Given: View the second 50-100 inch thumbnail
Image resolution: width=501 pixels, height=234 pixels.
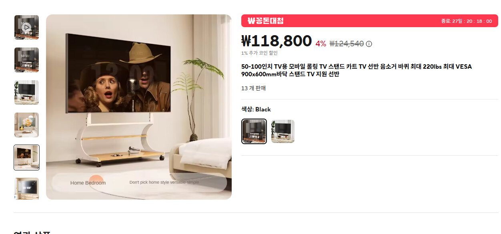Looking at the screenshot, I should (26, 60).
